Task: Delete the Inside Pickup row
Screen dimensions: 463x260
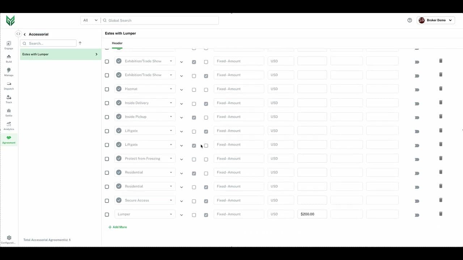Action: [441, 116]
